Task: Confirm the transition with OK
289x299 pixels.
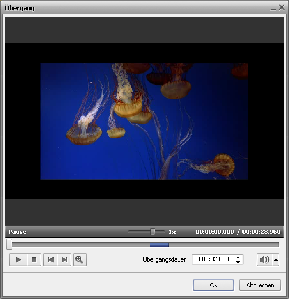Action: (x=214, y=285)
